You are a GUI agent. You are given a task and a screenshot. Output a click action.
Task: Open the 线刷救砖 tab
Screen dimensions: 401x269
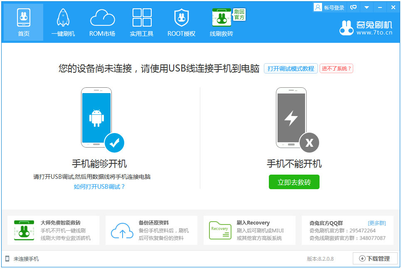coord(221,22)
